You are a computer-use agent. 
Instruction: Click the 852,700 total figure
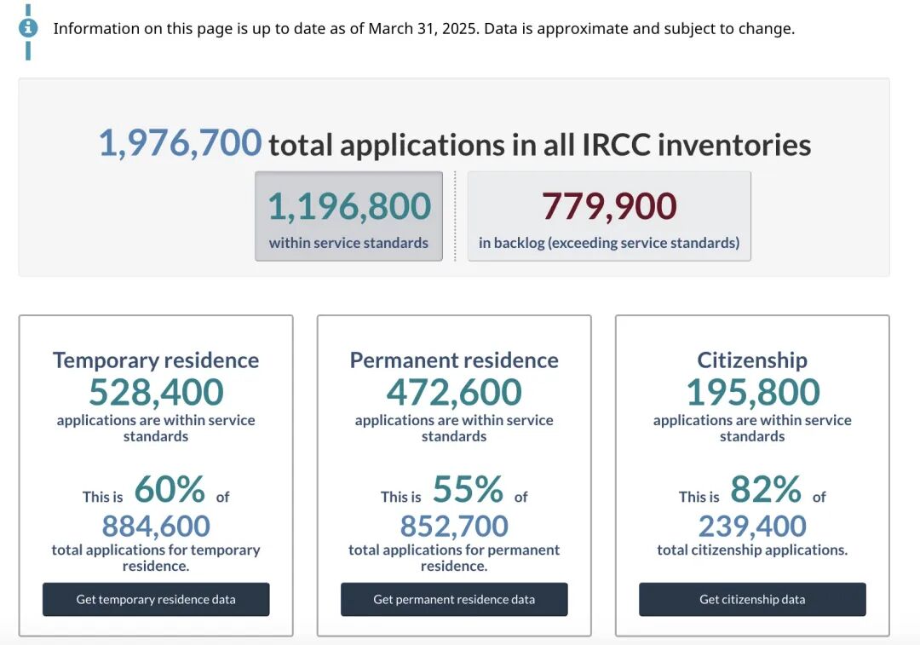tap(454, 526)
